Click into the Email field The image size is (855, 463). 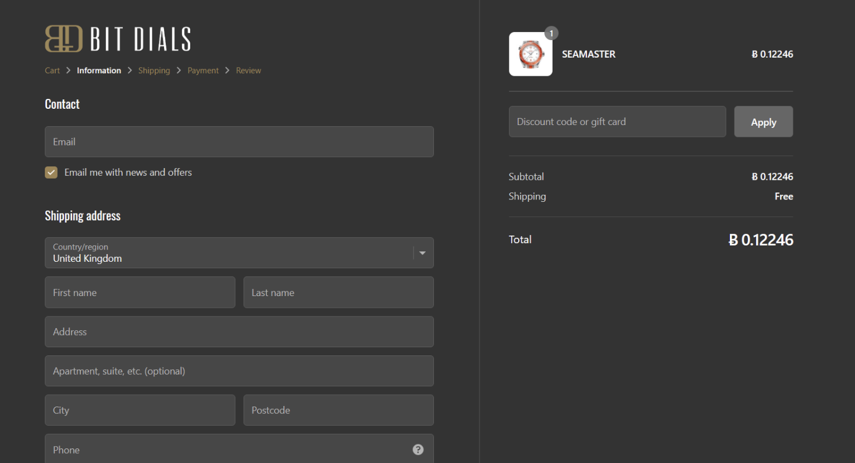click(239, 142)
